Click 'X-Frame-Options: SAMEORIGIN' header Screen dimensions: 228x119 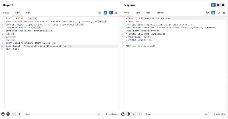click(146, 34)
